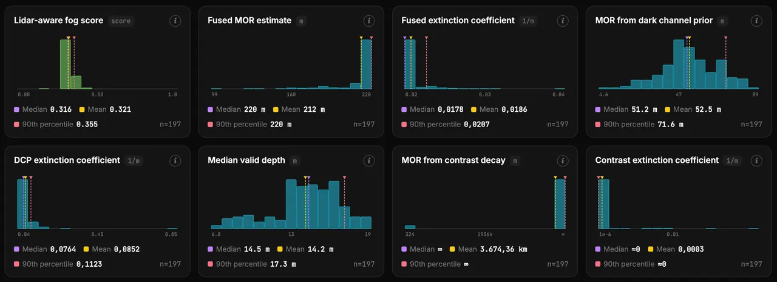Click the tallest green bar in fog score histogram
Viewport: 777px width, 282px height.
65,64
